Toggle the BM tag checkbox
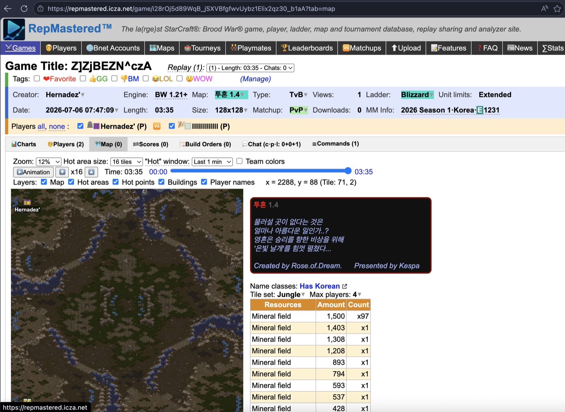565x412 pixels. (x=114, y=79)
